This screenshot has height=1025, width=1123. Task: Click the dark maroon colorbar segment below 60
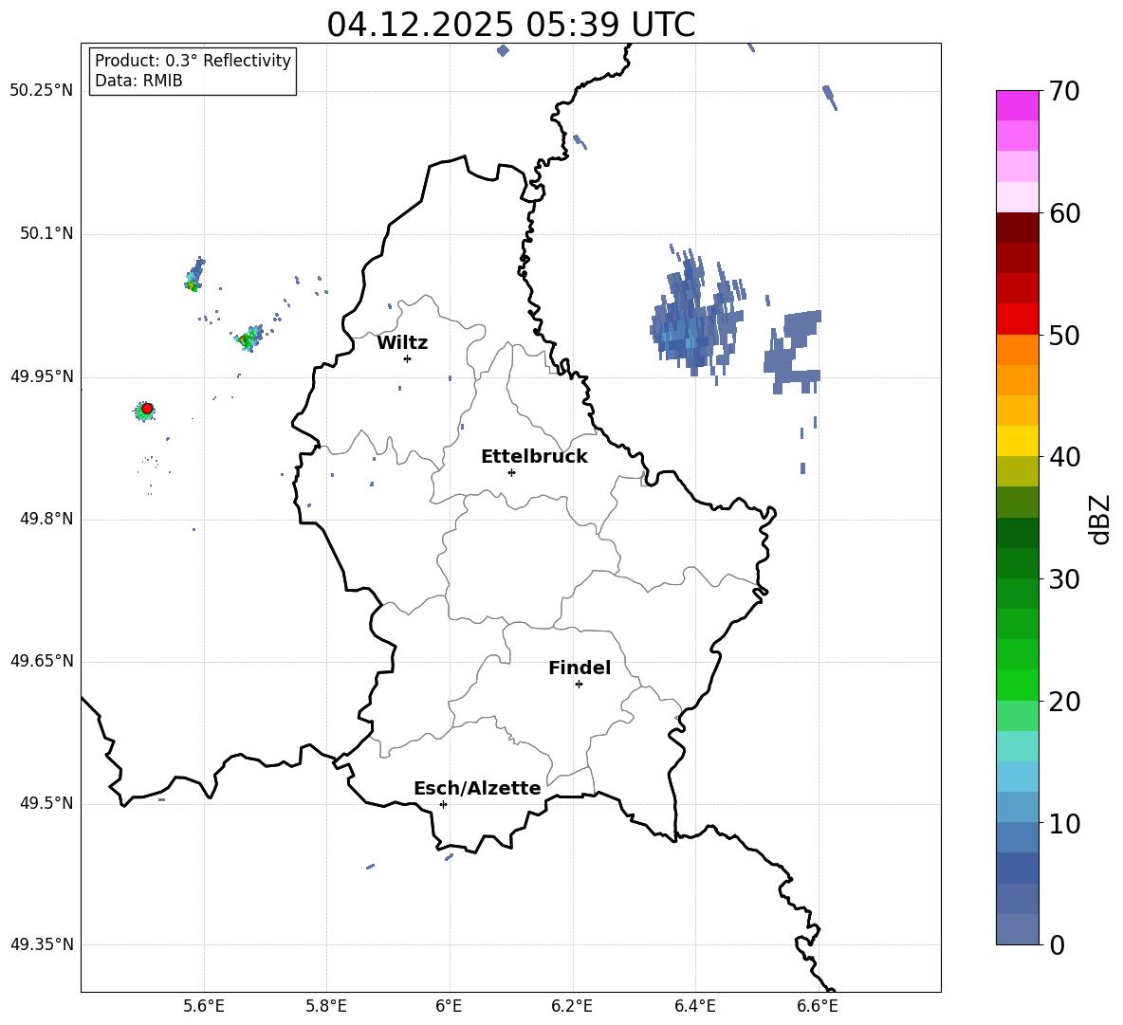point(1017,228)
